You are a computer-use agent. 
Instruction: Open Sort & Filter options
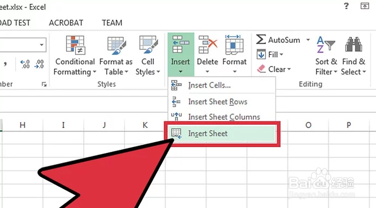(x=326, y=56)
